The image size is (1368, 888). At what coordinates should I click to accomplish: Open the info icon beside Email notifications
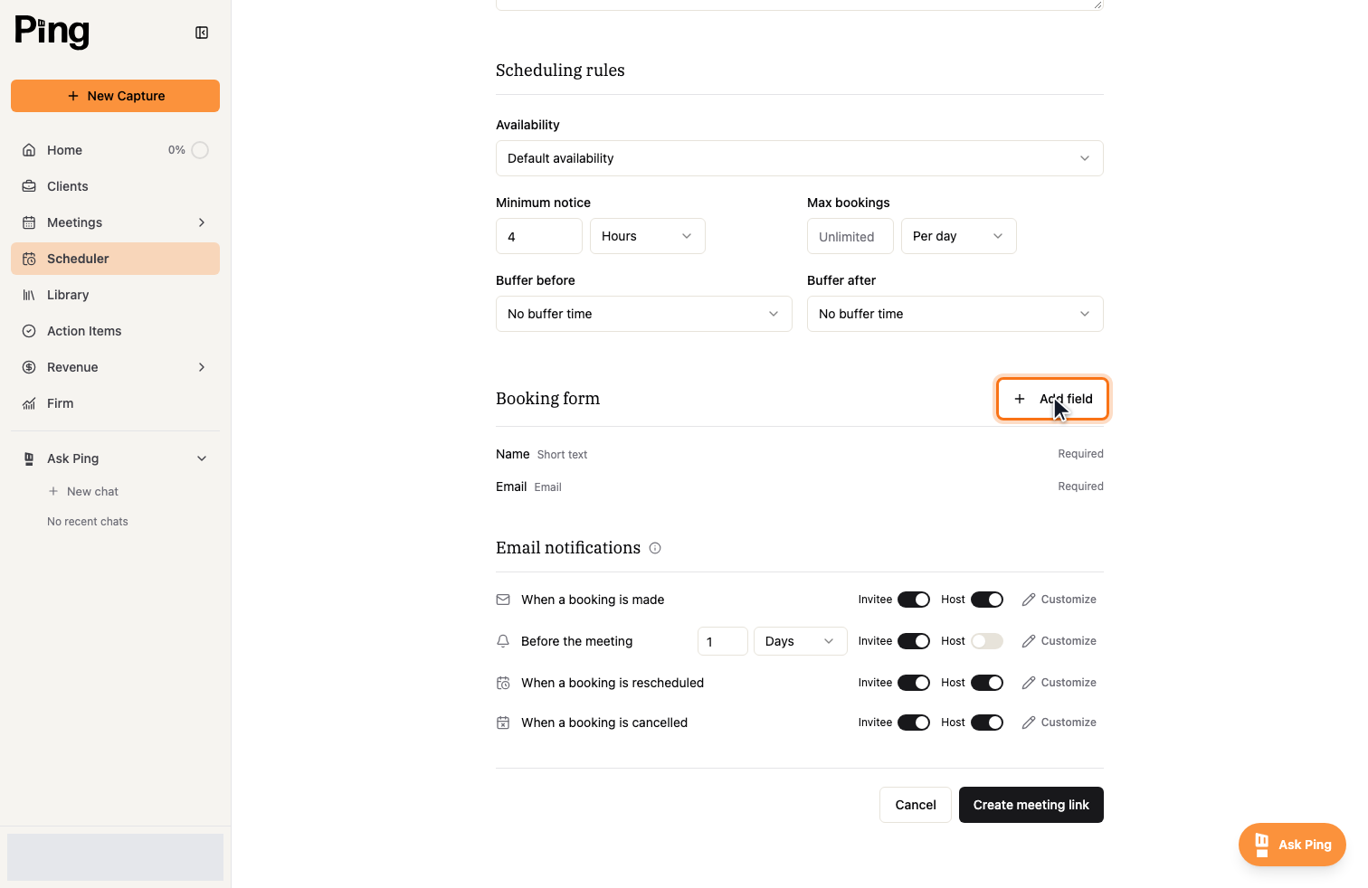tap(655, 548)
